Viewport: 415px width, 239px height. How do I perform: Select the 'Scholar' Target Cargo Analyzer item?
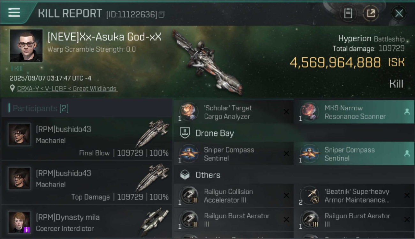(x=233, y=112)
